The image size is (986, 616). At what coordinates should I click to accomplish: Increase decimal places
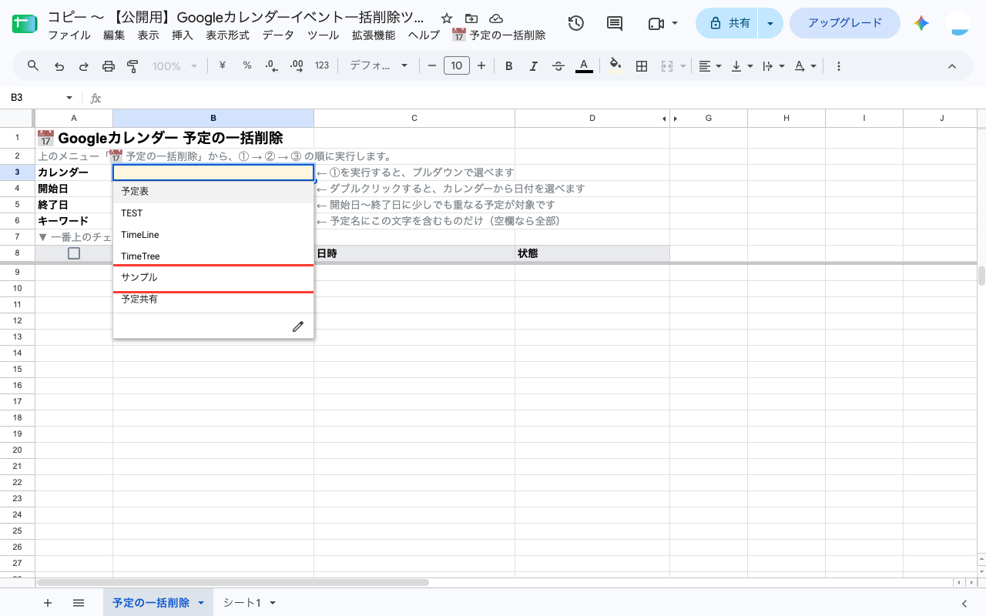(297, 65)
